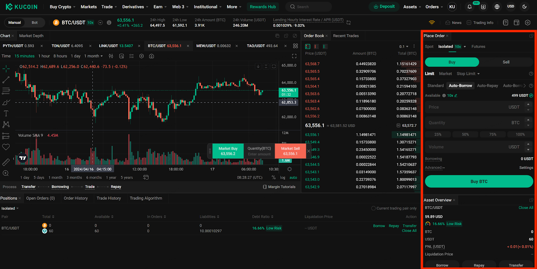
Task: Click Close All in Asset Overview
Action: (526, 208)
